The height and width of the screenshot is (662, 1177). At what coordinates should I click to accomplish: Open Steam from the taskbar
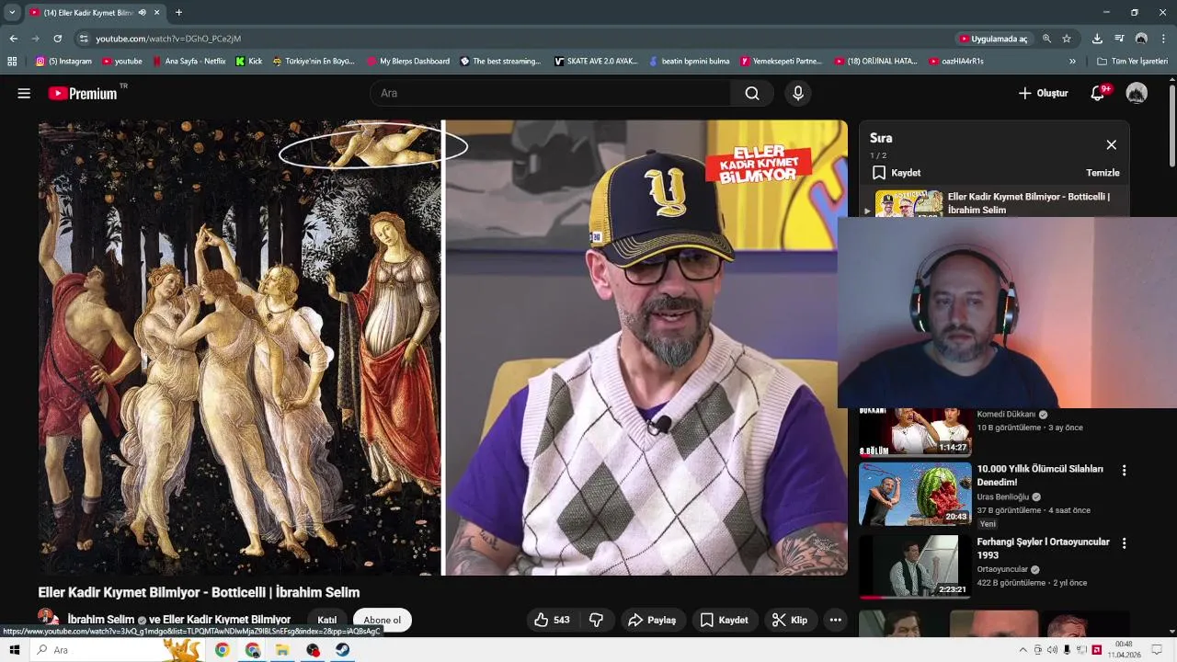pos(341,650)
